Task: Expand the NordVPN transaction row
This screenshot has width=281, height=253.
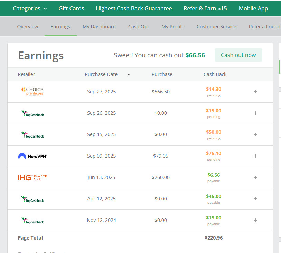Action: pyautogui.click(x=255, y=156)
